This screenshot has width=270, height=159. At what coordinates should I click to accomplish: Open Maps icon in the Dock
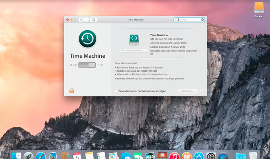point(114,156)
